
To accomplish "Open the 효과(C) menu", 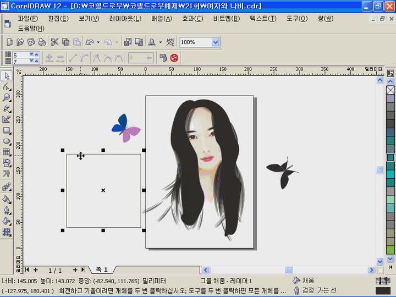I will [193, 19].
